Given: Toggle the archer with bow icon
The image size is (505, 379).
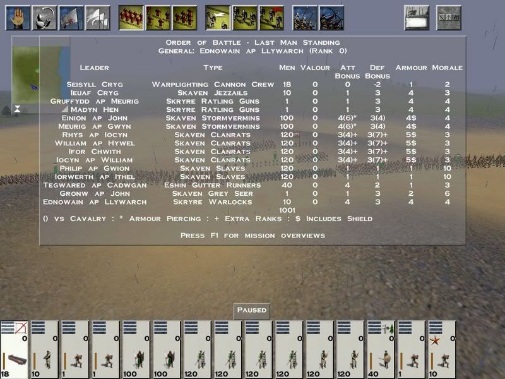Looking at the screenshot, I should [x=331, y=18].
